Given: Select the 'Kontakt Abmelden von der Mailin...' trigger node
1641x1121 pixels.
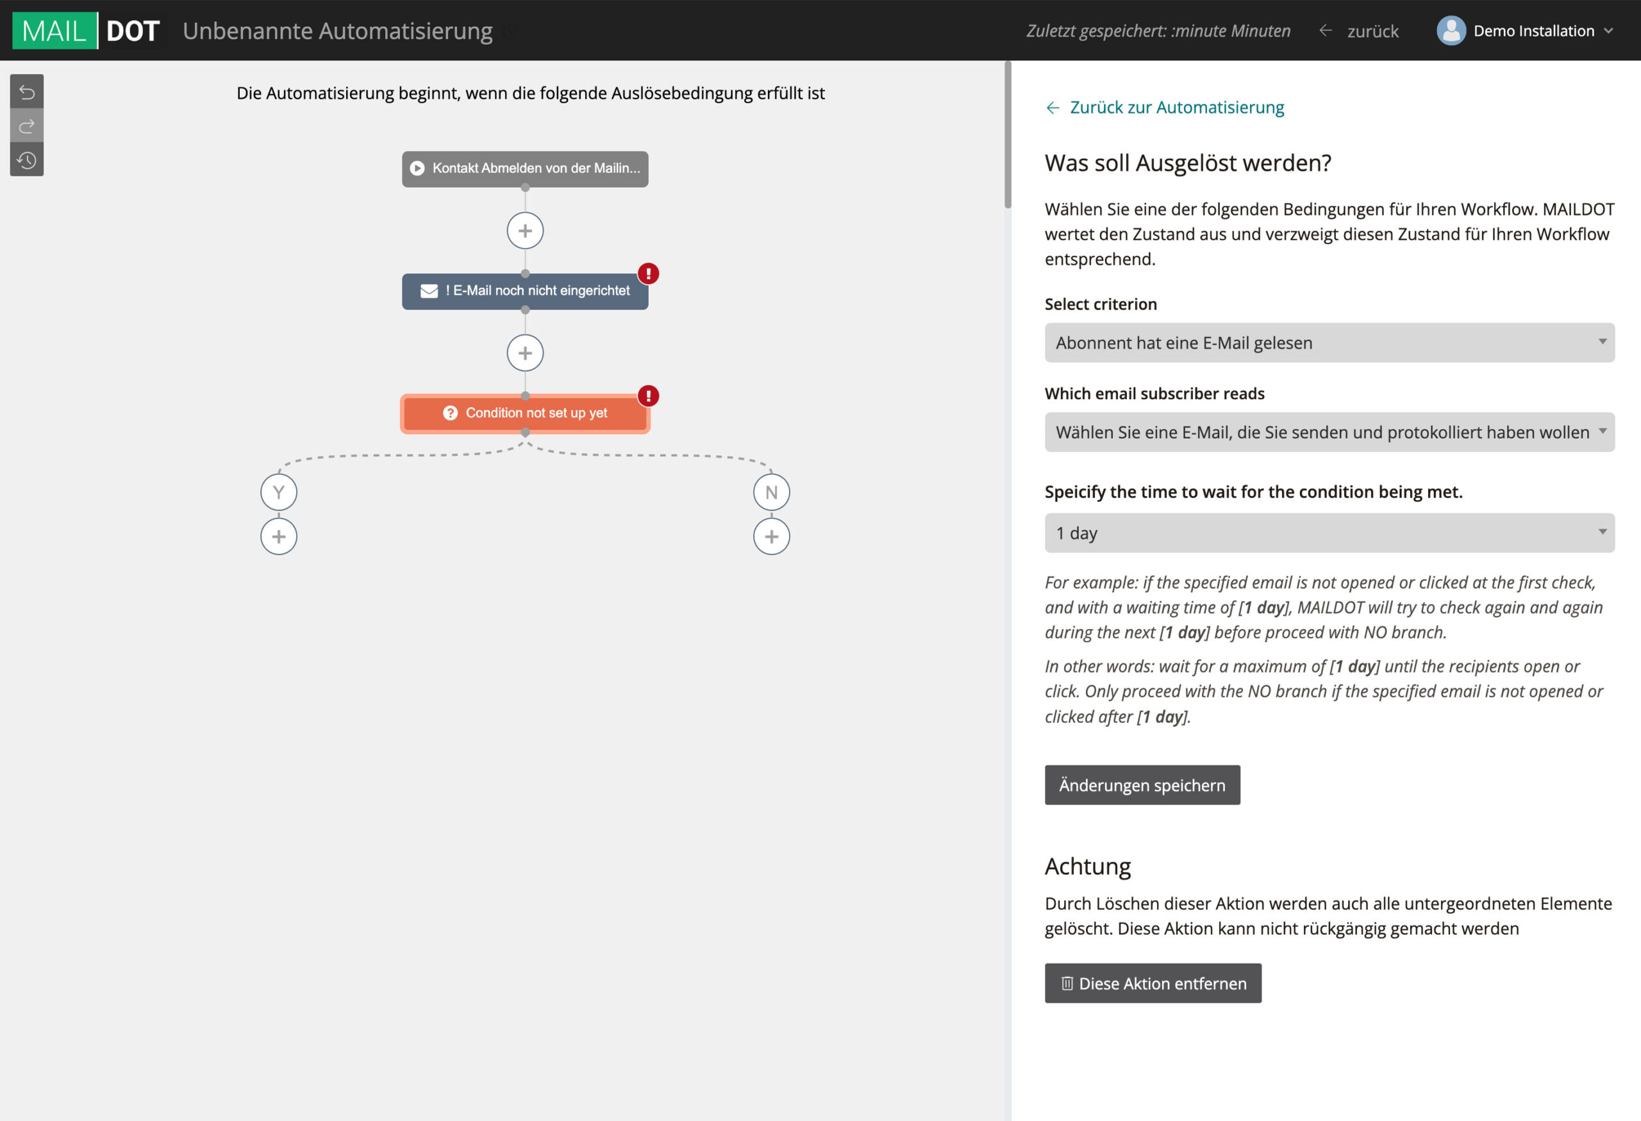Looking at the screenshot, I should [524, 169].
